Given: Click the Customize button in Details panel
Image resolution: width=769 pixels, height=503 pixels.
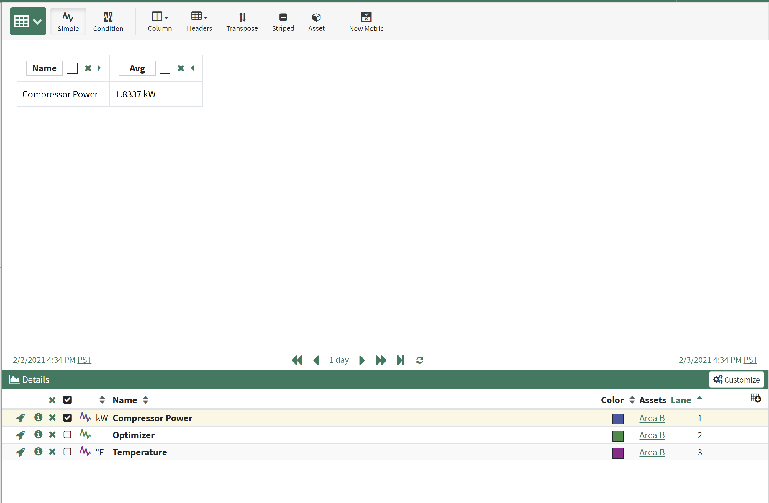Looking at the screenshot, I should click(737, 380).
